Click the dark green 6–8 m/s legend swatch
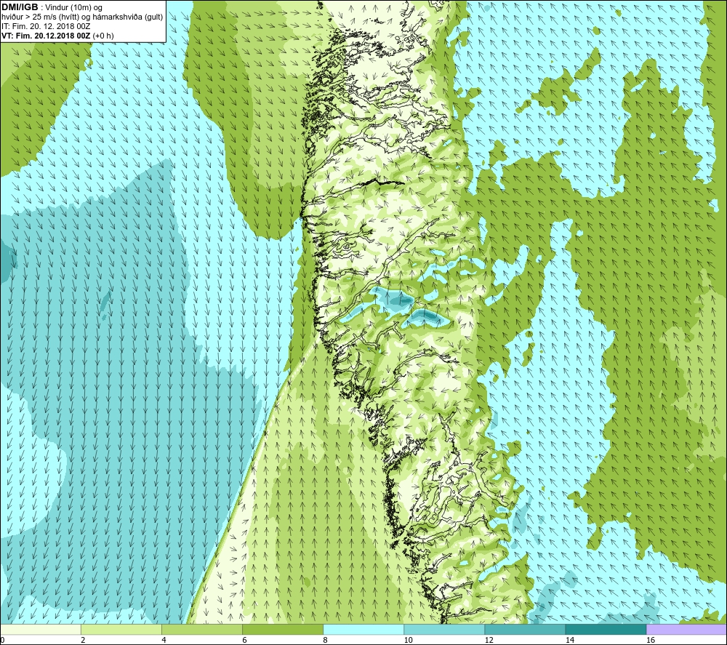This screenshot has height=645, width=727. click(283, 629)
